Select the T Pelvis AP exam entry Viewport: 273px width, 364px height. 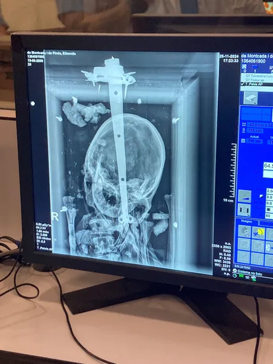258,84
